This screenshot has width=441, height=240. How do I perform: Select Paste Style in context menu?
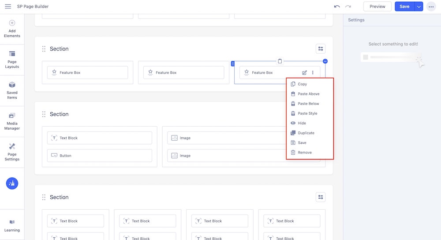[307, 113]
